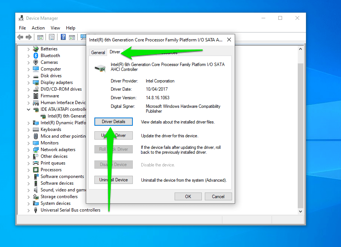
Task: Expand the Disk drives node
Action: pyautogui.click(x=28, y=76)
